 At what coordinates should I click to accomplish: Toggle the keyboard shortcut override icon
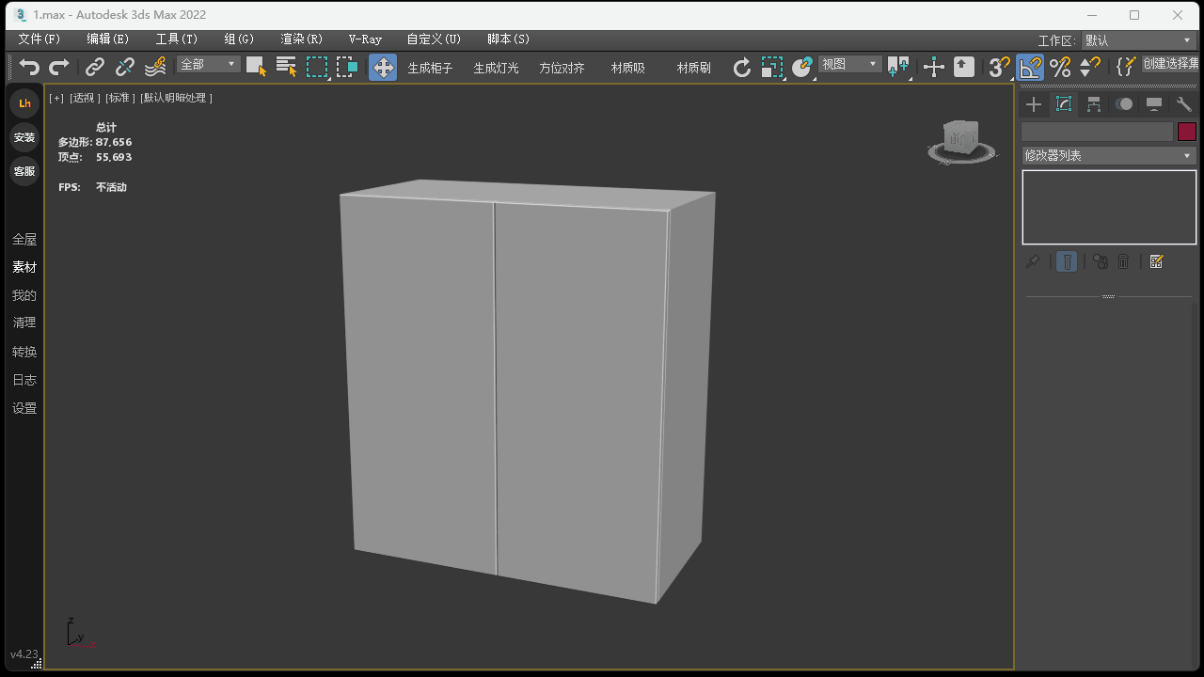click(964, 67)
